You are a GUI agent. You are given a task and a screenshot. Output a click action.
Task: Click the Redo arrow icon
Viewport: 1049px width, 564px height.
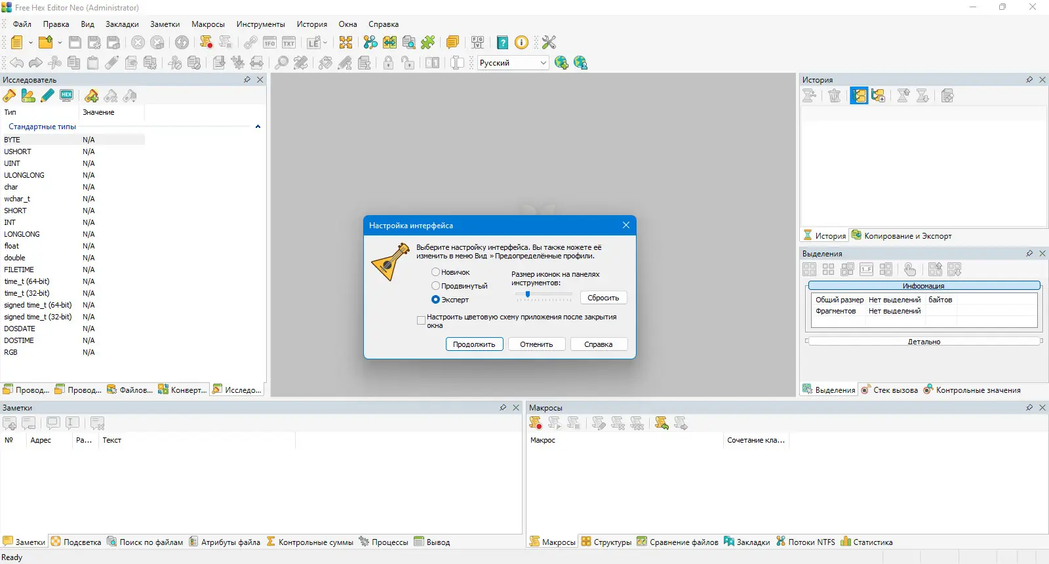click(x=35, y=62)
